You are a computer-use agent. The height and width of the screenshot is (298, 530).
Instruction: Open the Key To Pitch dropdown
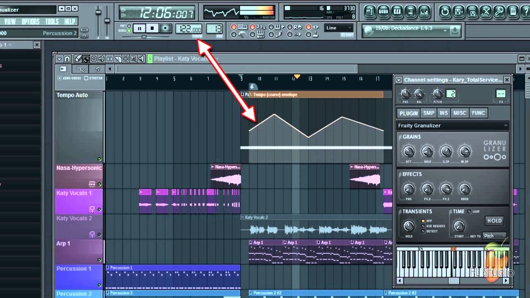pyautogui.click(x=495, y=236)
